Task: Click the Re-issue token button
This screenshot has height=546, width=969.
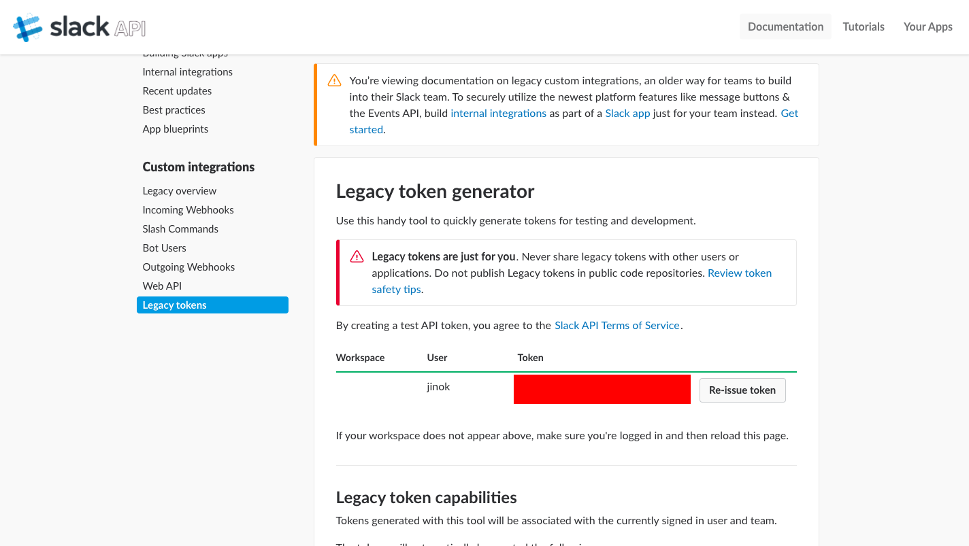Action: (742, 390)
